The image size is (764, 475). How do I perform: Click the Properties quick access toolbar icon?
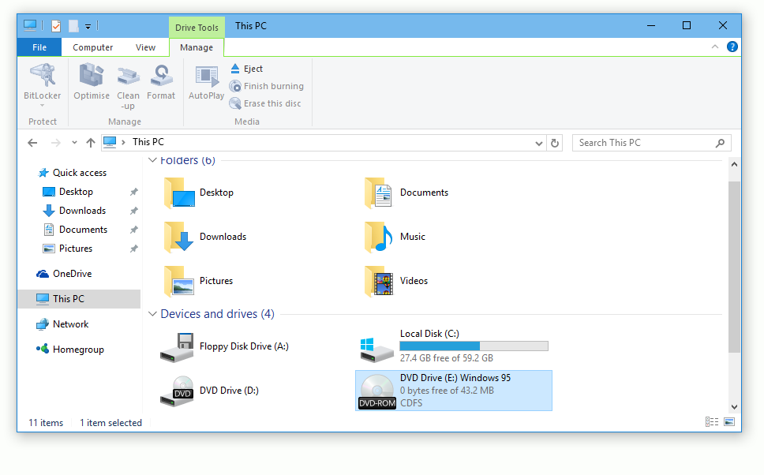pyautogui.click(x=56, y=26)
